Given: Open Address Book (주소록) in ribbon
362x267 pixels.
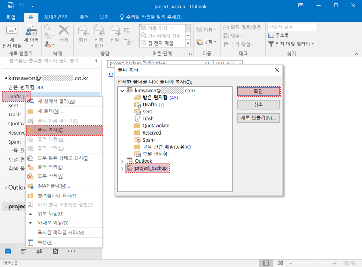Looking at the screenshot, I should (x=279, y=35).
